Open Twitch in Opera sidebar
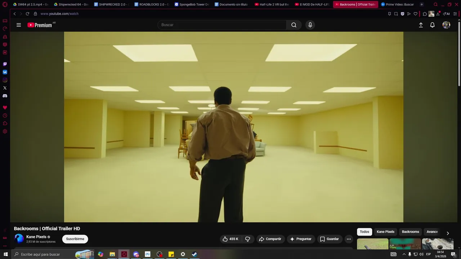 (5, 64)
